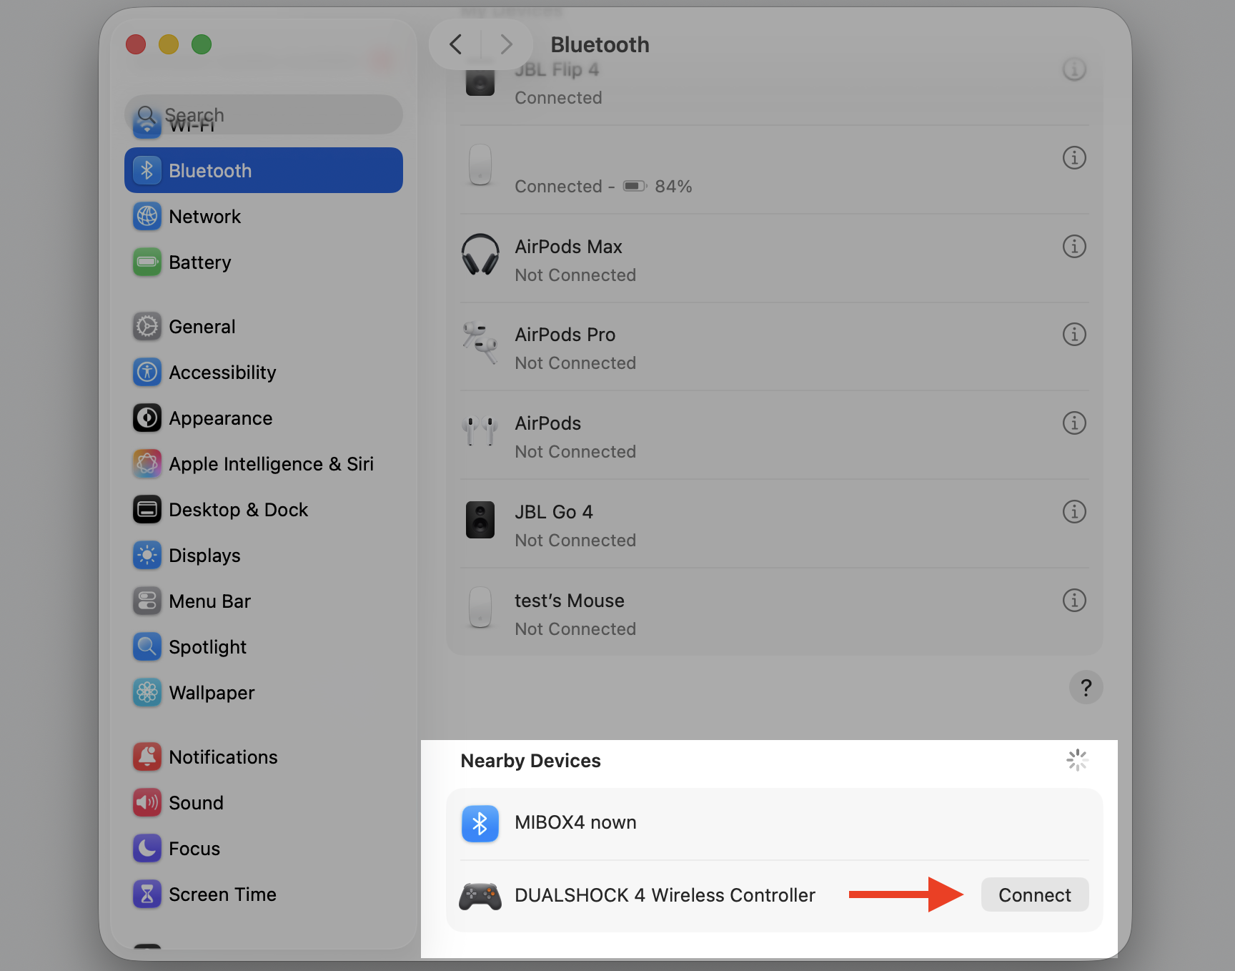This screenshot has width=1235, height=971.
Task: Select Bluetooth in the sidebar
Action: pos(264,170)
